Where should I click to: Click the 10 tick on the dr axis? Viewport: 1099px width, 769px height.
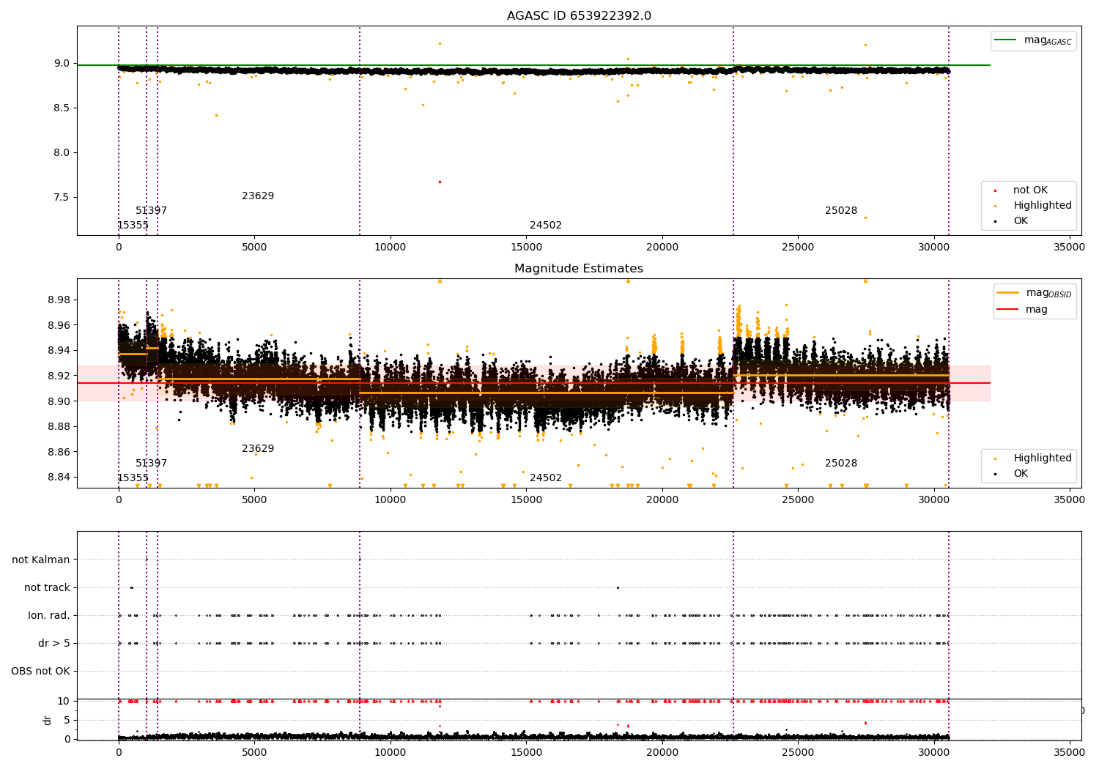click(x=64, y=701)
